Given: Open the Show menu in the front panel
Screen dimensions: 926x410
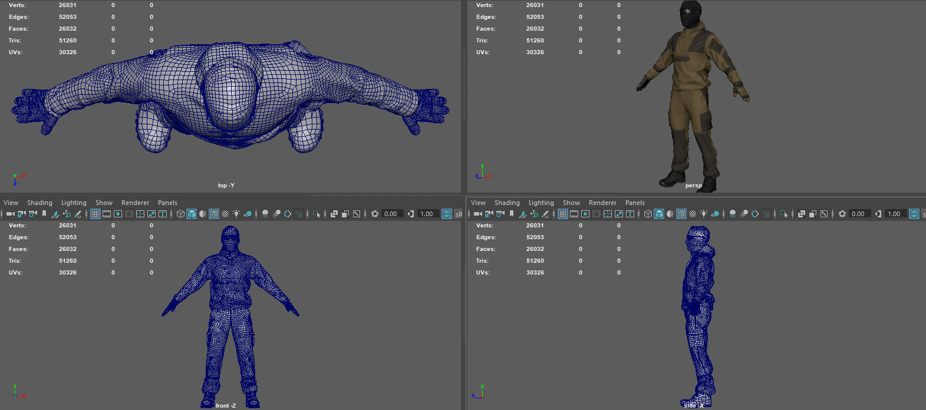Looking at the screenshot, I should 104,203.
